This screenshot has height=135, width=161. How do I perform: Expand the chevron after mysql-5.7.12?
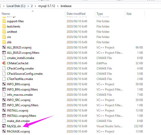(58, 6)
